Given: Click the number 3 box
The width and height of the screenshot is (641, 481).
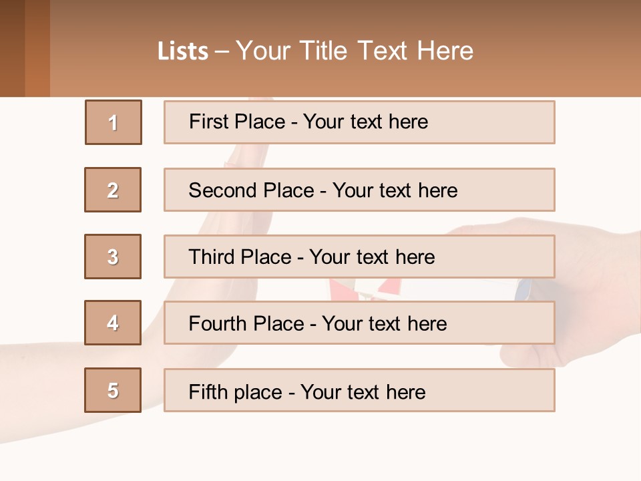Looking at the screenshot, I should click(113, 257).
